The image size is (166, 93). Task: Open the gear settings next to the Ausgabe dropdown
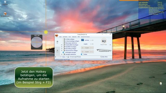tap(93, 44)
